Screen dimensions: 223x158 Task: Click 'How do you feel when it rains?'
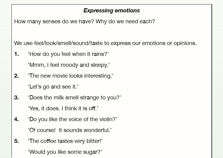(68, 54)
